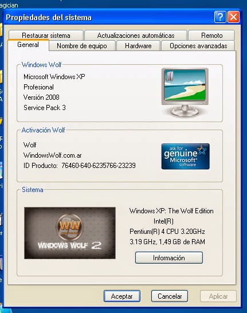Switch to Actualizaciones automáticas tab
The width and height of the screenshot is (247, 313).
coord(136,36)
